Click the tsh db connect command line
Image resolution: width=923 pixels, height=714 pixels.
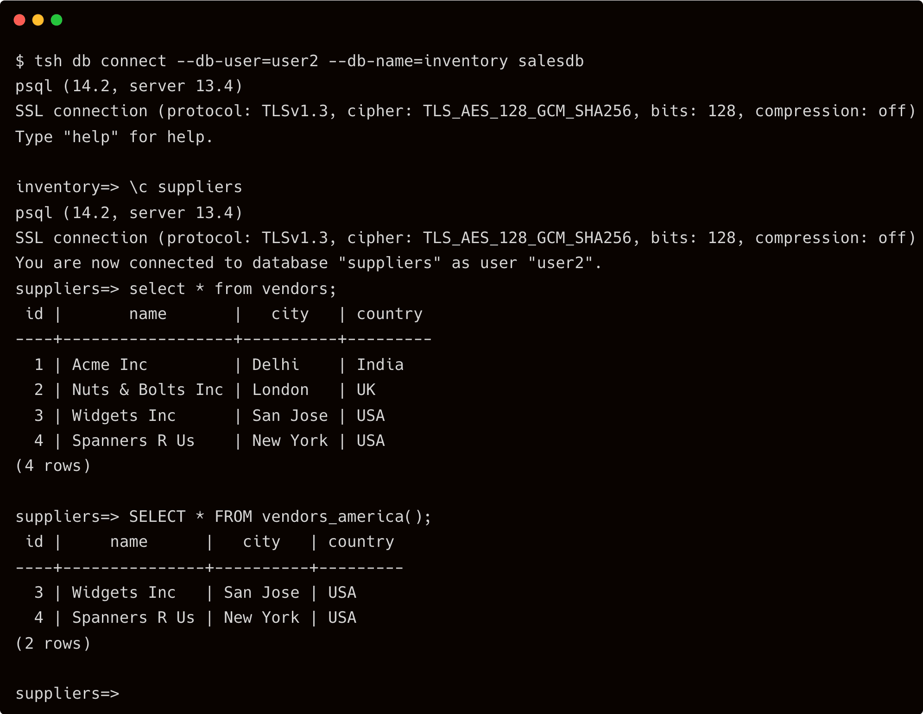(x=299, y=61)
